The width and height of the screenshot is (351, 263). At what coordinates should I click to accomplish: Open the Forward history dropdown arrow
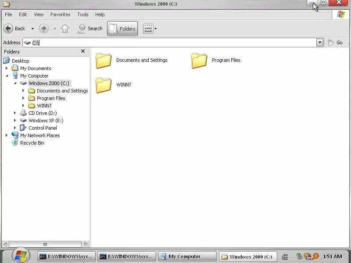click(x=55, y=28)
